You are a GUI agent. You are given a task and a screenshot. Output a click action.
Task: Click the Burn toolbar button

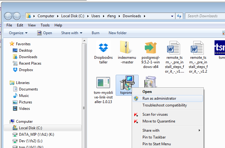pos(95,33)
